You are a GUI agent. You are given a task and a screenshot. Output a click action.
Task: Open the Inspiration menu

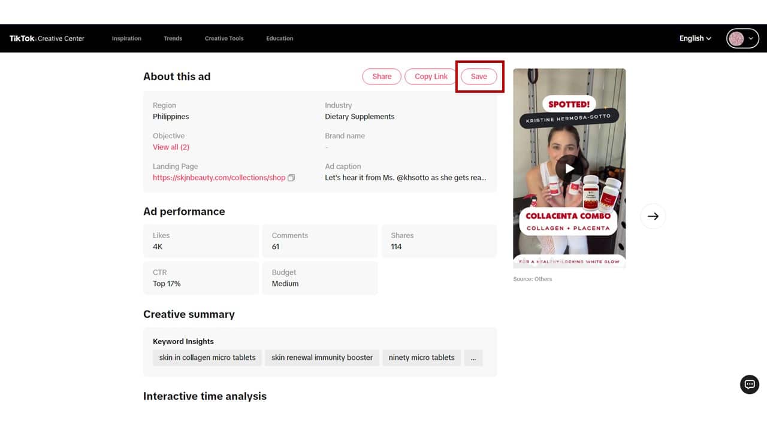[x=126, y=38]
